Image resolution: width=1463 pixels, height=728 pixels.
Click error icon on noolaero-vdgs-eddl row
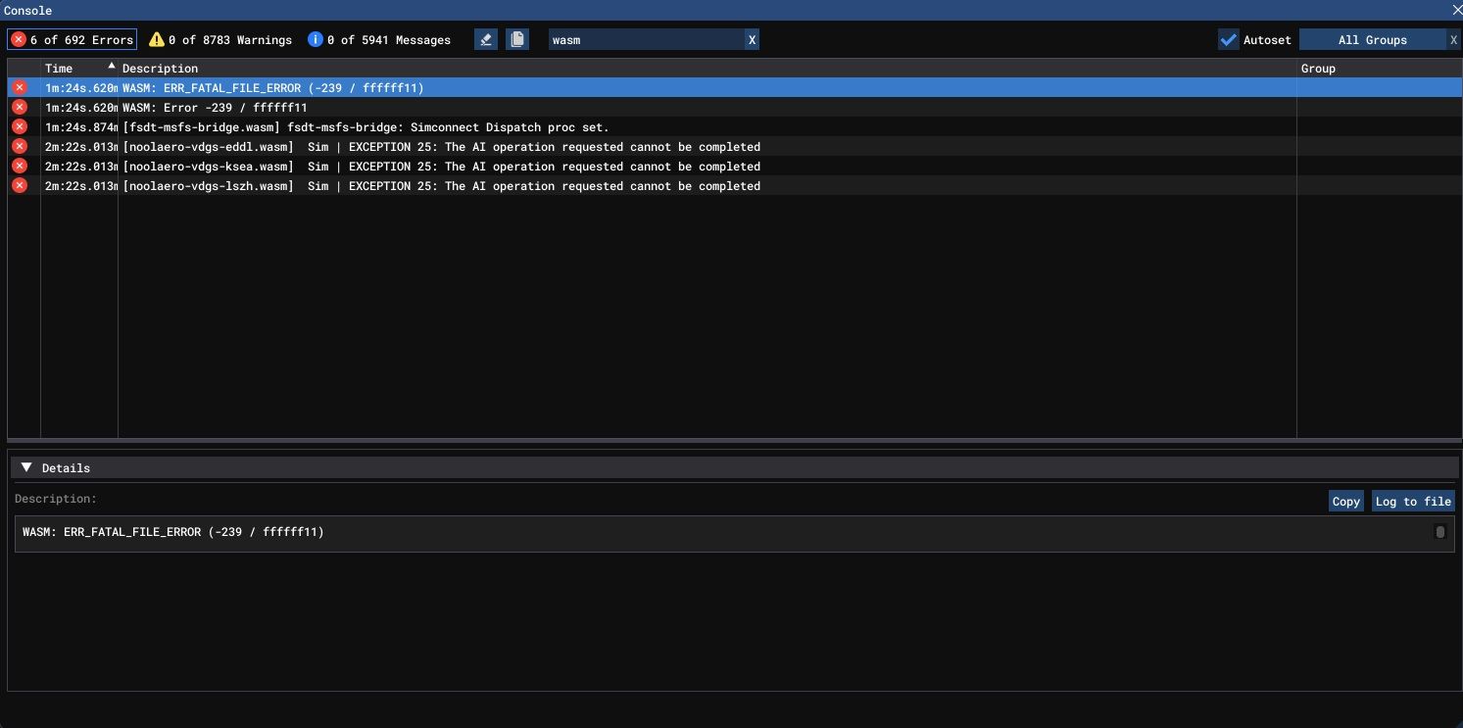point(19,147)
